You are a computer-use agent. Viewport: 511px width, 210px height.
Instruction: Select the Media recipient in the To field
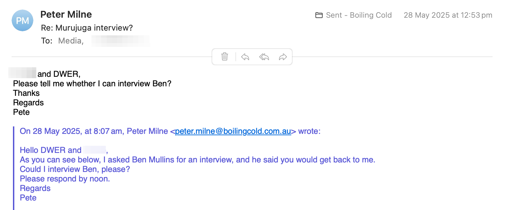tap(71, 41)
